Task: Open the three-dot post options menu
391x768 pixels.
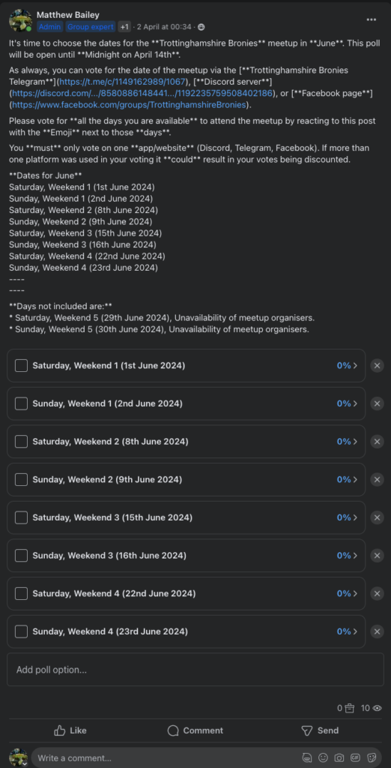Action: click(372, 19)
